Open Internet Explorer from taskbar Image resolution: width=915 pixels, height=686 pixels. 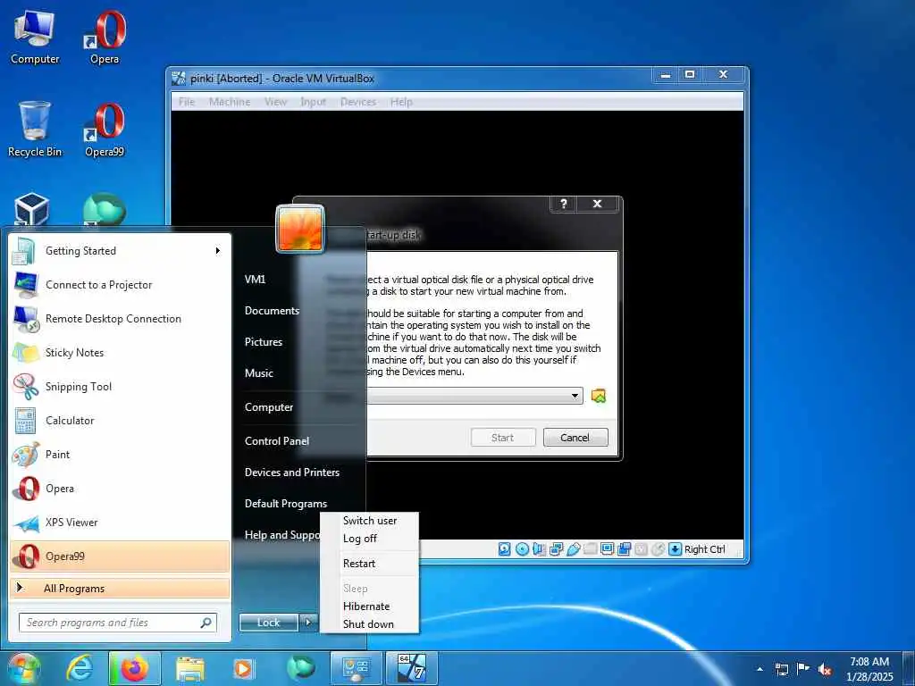(x=80, y=668)
